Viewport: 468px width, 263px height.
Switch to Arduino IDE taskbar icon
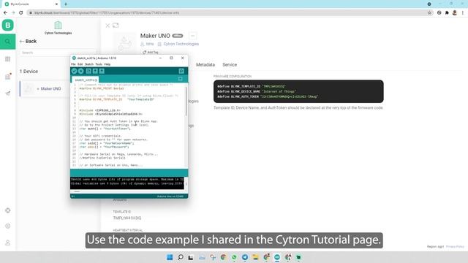pos(277,257)
